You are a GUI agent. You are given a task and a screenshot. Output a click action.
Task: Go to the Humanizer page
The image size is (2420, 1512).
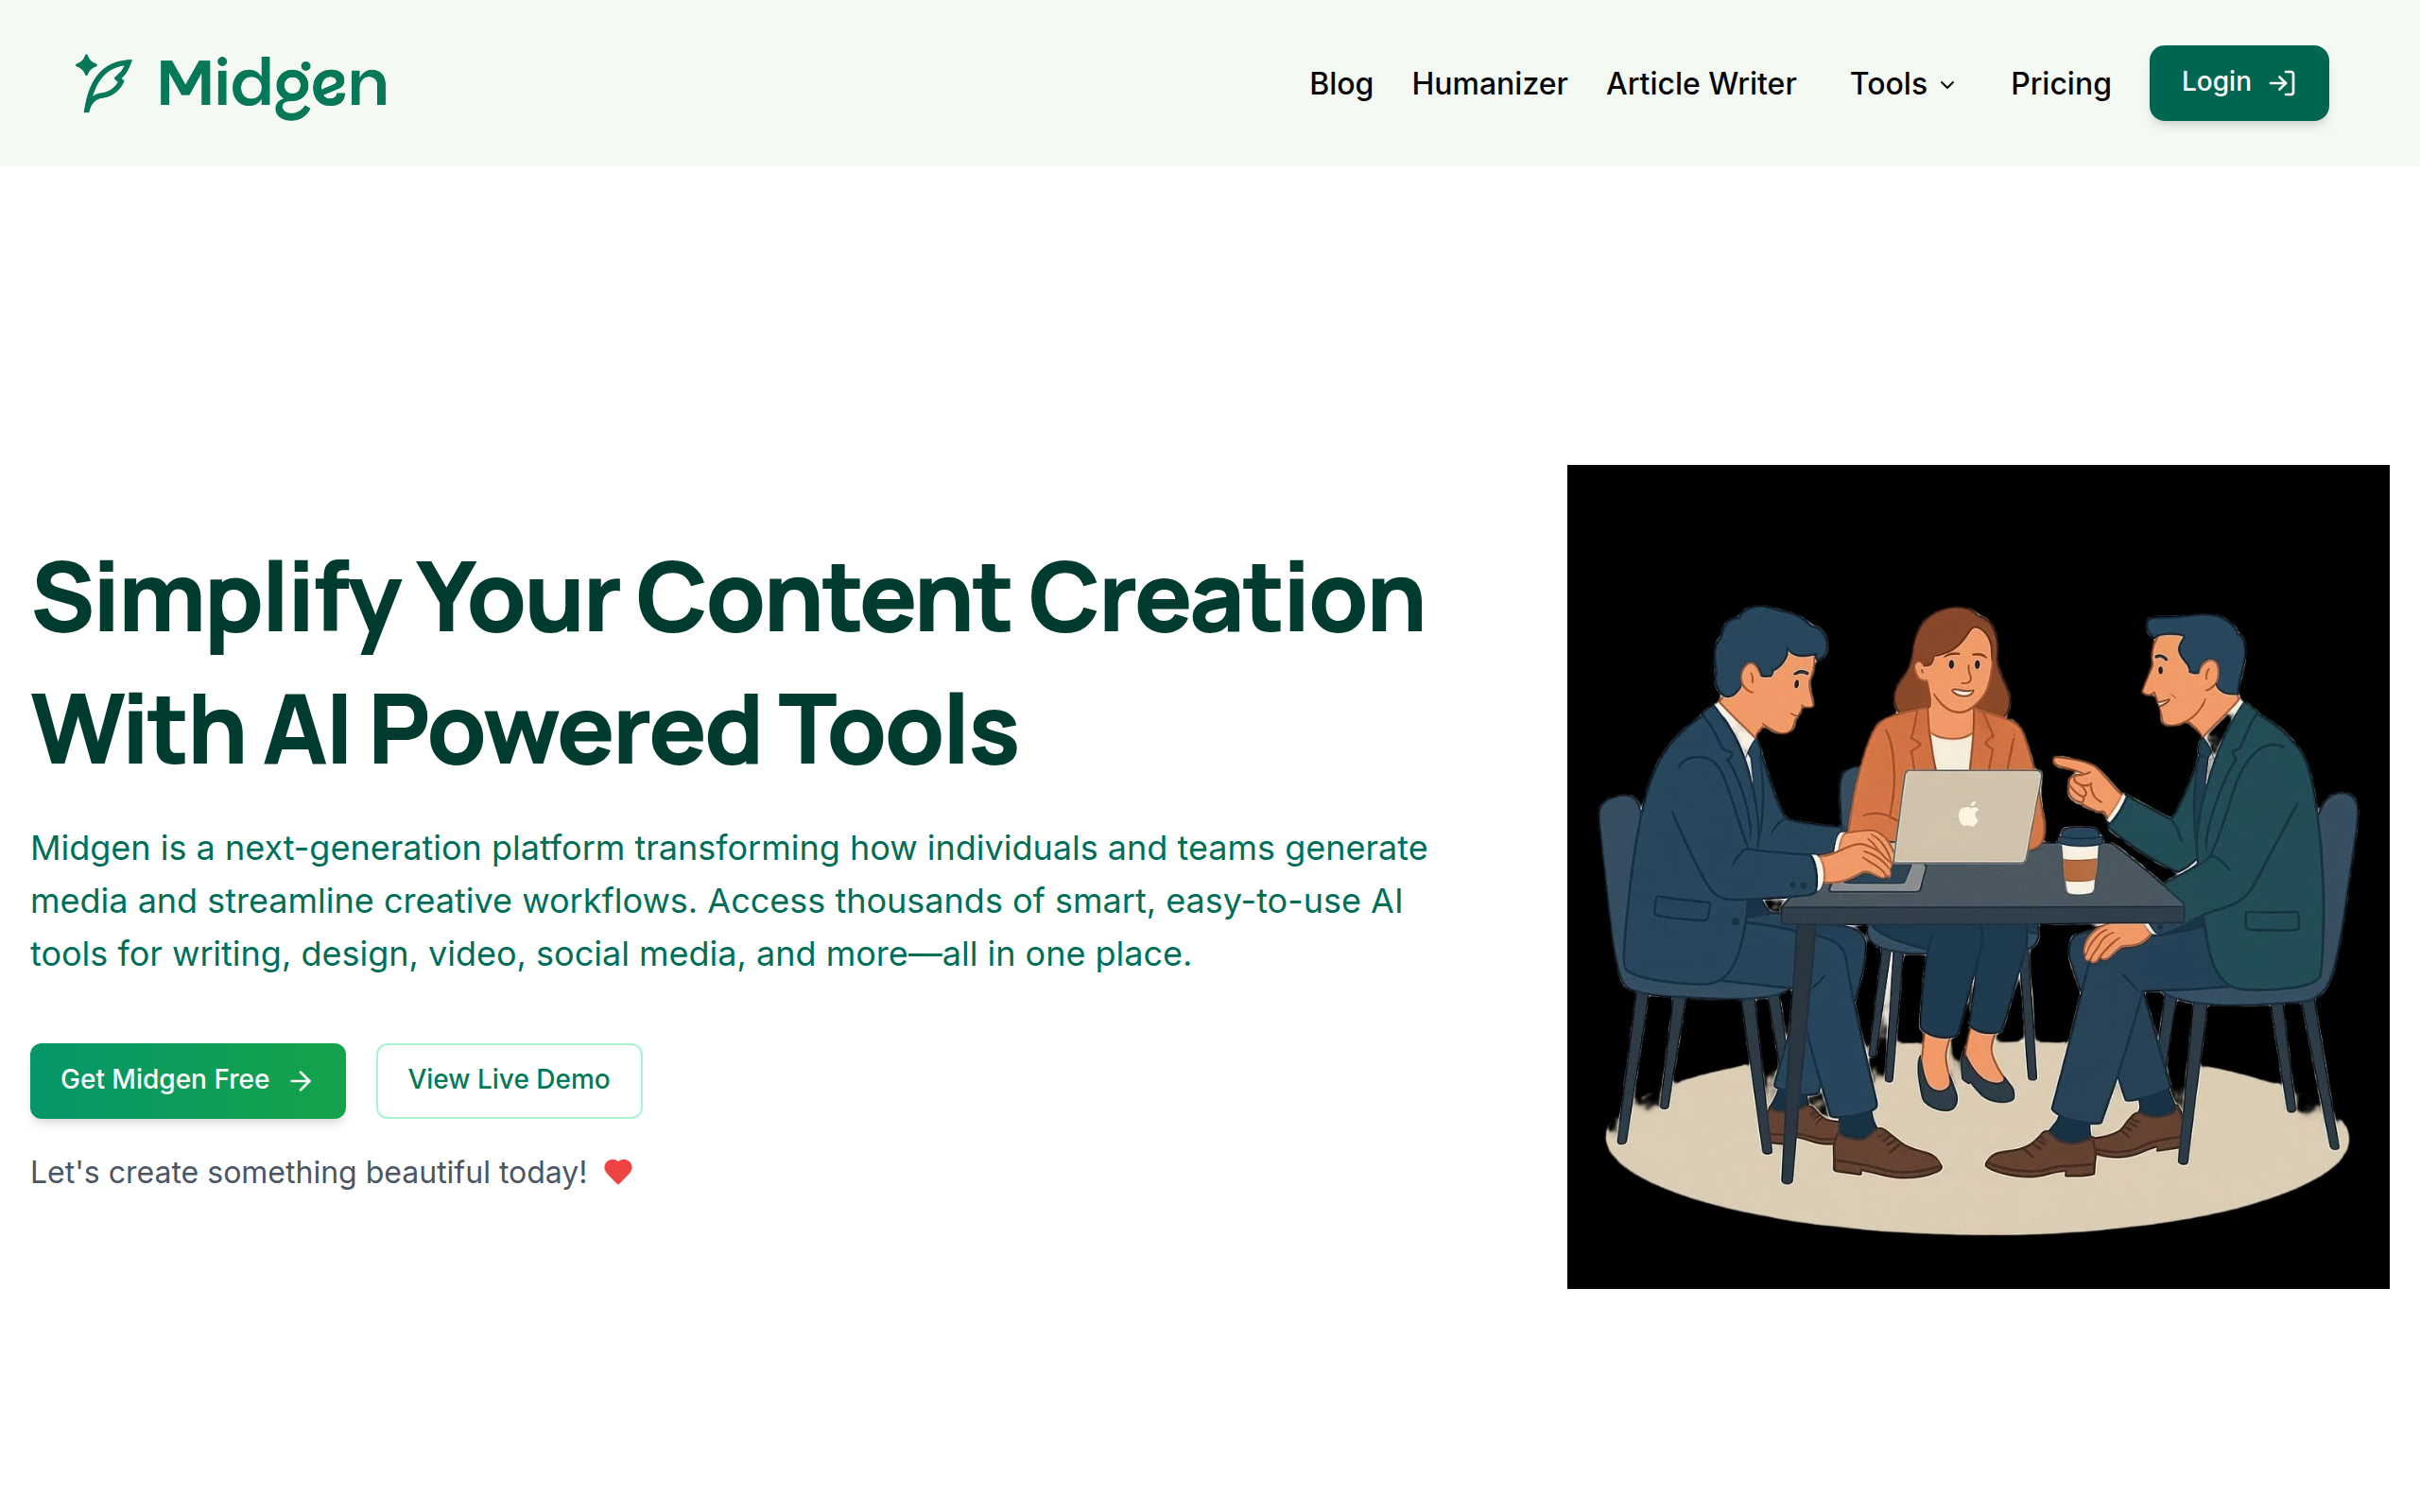coord(1488,83)
